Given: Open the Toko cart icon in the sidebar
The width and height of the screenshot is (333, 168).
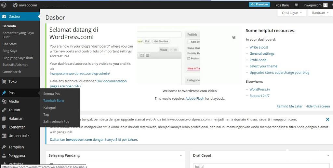Looking at the screenshot, I should tap(4, 81).
